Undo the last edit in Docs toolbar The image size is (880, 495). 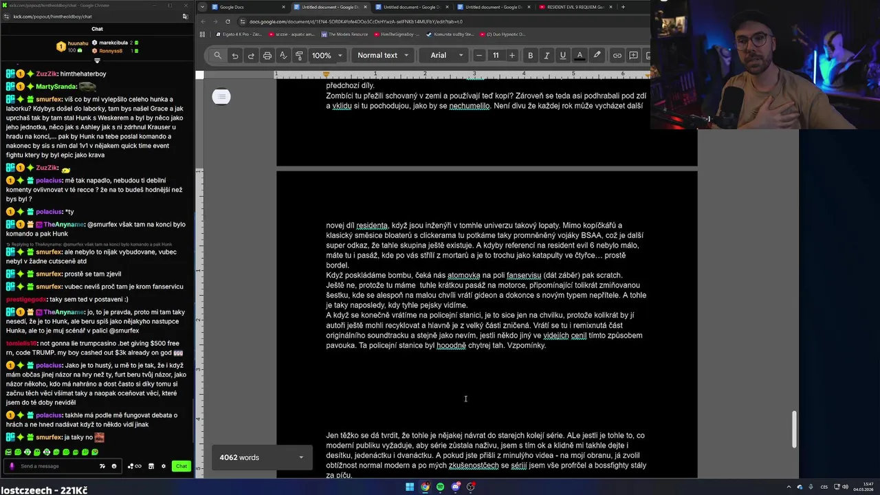tap(235, 56)
